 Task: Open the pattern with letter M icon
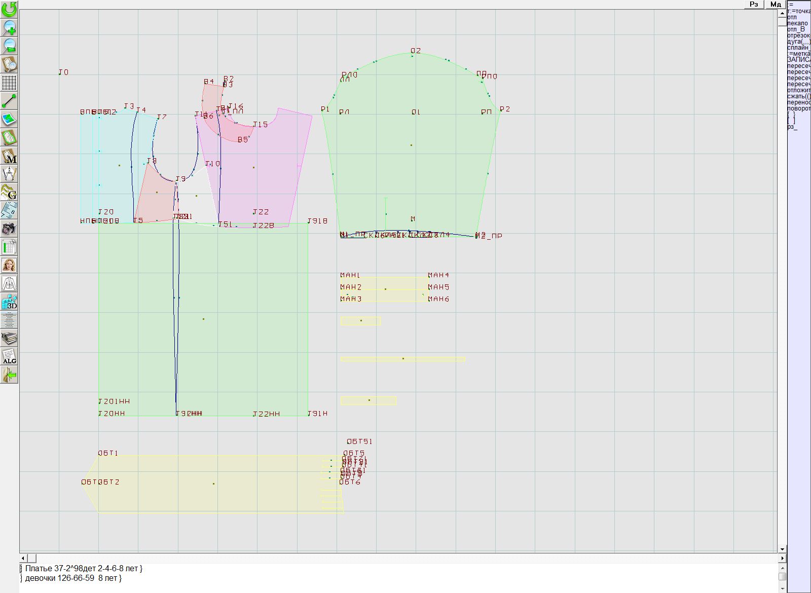pyautogui.click(x=9, y=156)
